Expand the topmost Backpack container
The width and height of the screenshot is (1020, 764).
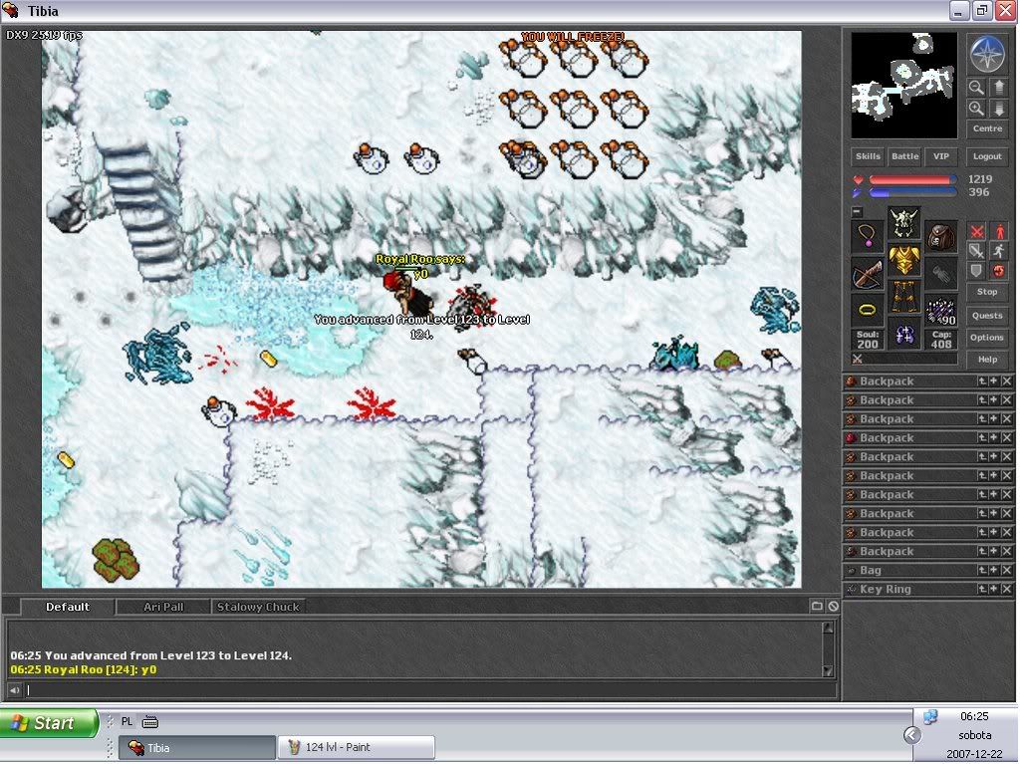[x=994, y=382]
